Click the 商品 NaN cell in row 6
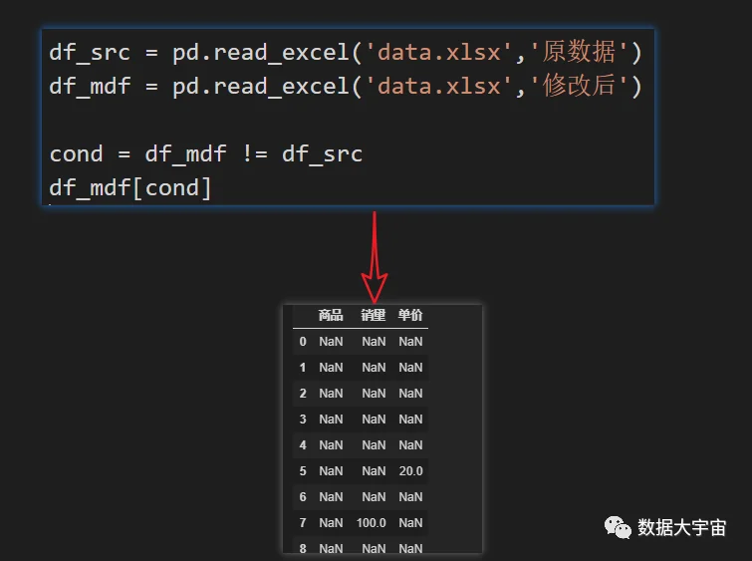 331,497
